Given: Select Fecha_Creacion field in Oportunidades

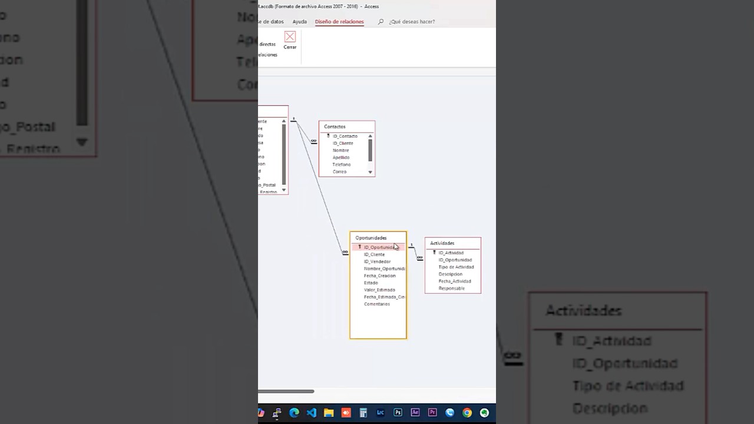Looking at the screenshot, I should coord(379,276).
